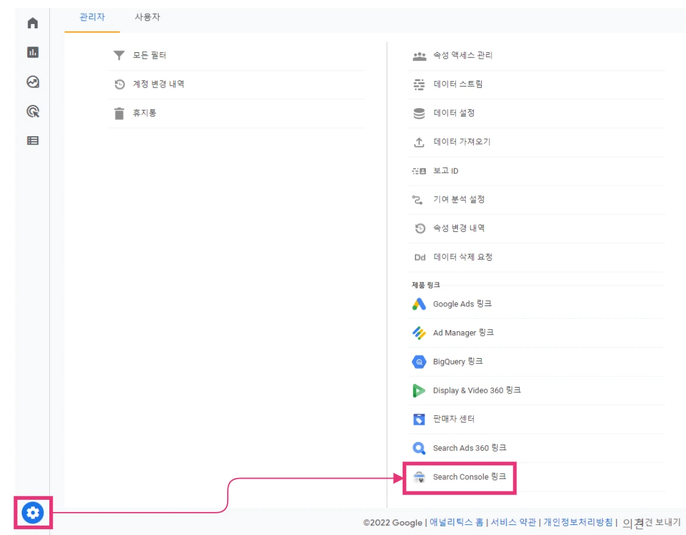Click the 판매자 센터 tag icon
686x535 pixels.
[419, 419]
